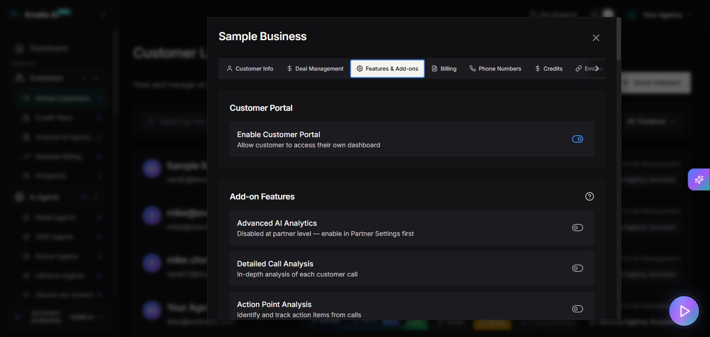Select the Features & Add-ons tab
The width and height of the screenshot is (710, 337).
[x=387, y=69]
